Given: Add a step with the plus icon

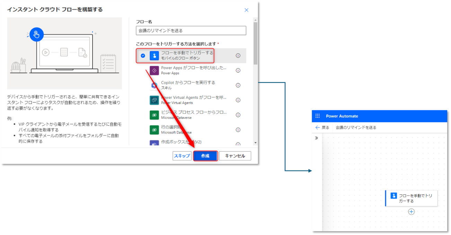Looking at the screenshot, I should click(x=411, y=211).
